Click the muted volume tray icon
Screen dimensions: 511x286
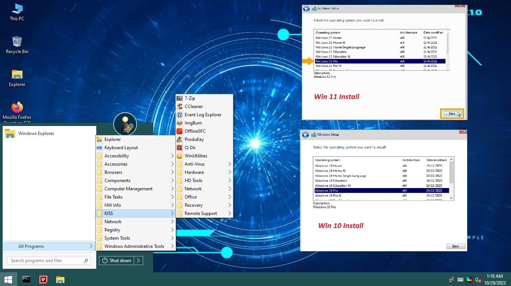tap(478, 280)
